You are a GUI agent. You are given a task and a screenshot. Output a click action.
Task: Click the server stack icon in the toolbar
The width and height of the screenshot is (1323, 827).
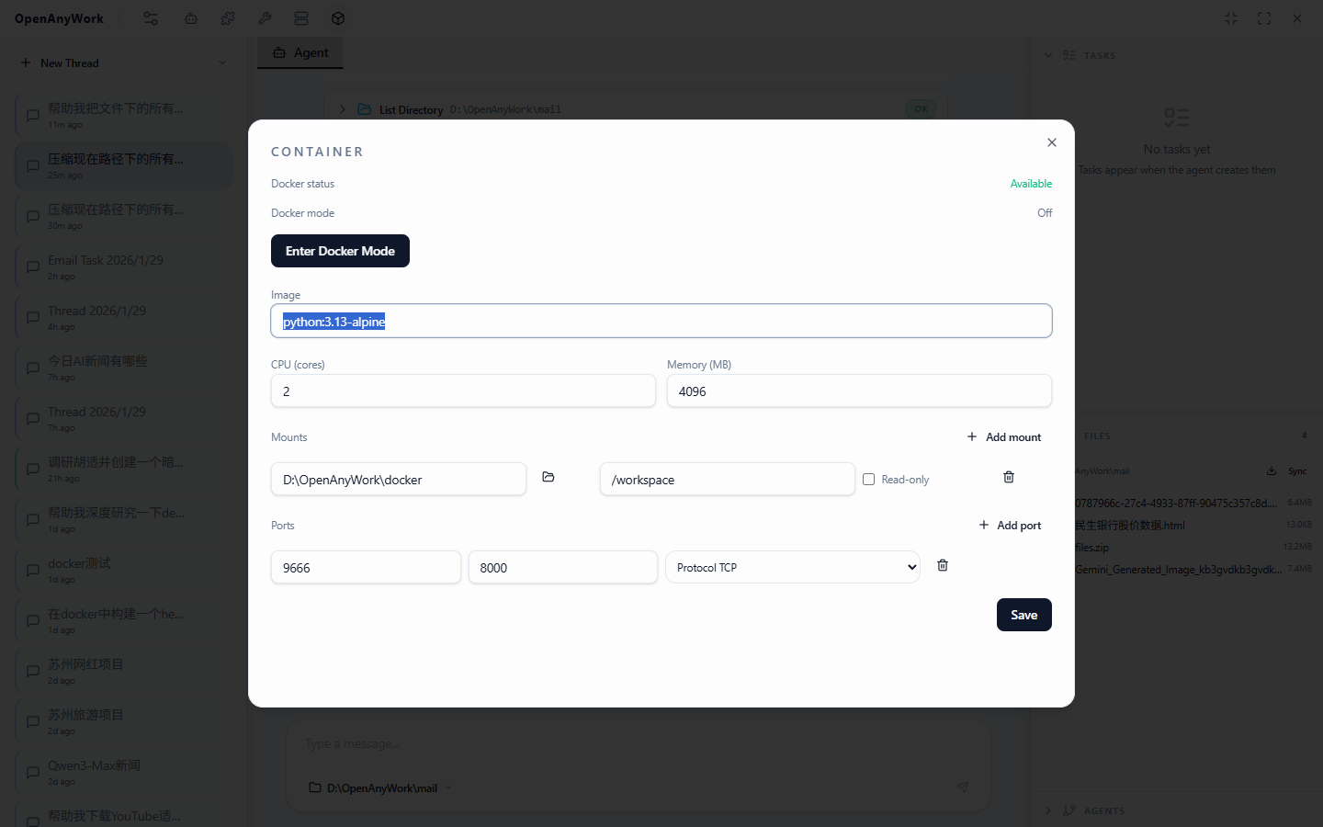(301, 18)
